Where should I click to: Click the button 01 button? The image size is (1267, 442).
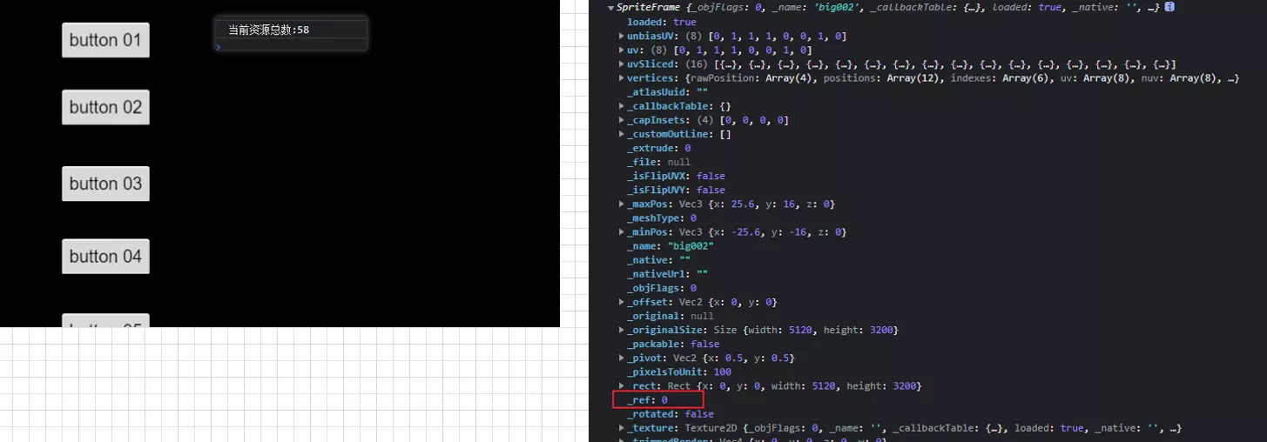click(105, 40)
